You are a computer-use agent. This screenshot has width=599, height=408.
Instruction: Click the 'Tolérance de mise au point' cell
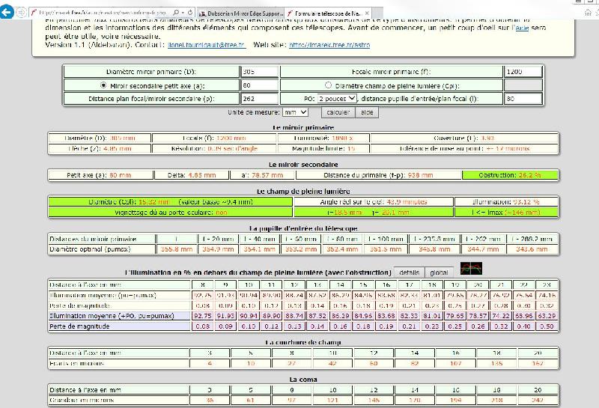click(x=464, y=148)
